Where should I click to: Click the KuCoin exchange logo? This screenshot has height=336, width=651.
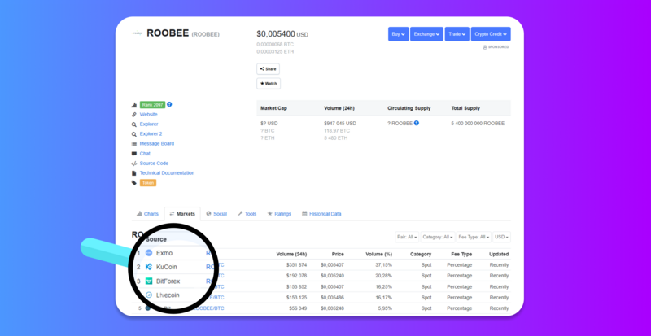pos(149,267)
